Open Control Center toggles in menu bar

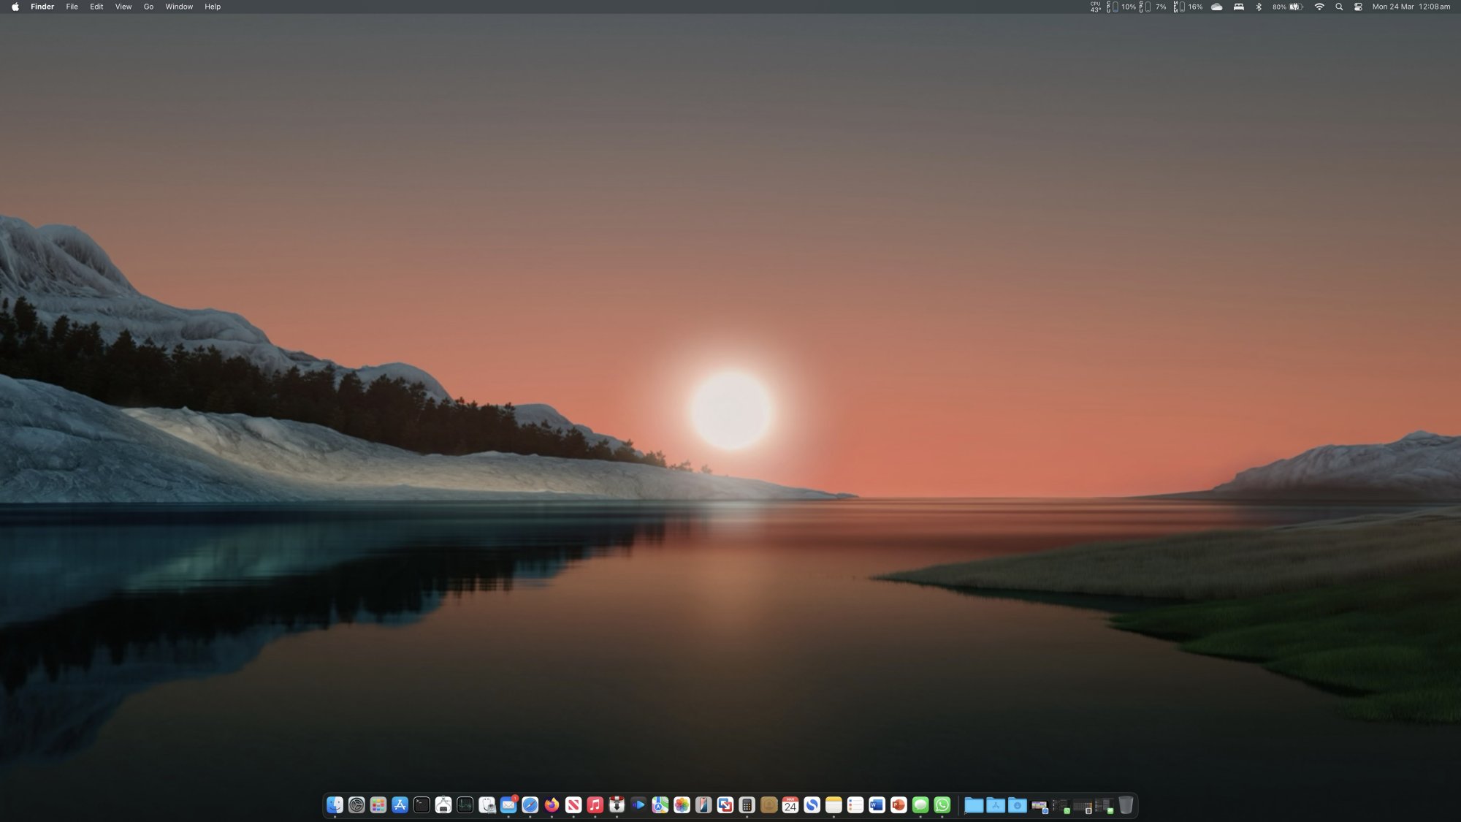click(x=1358, y=7)
